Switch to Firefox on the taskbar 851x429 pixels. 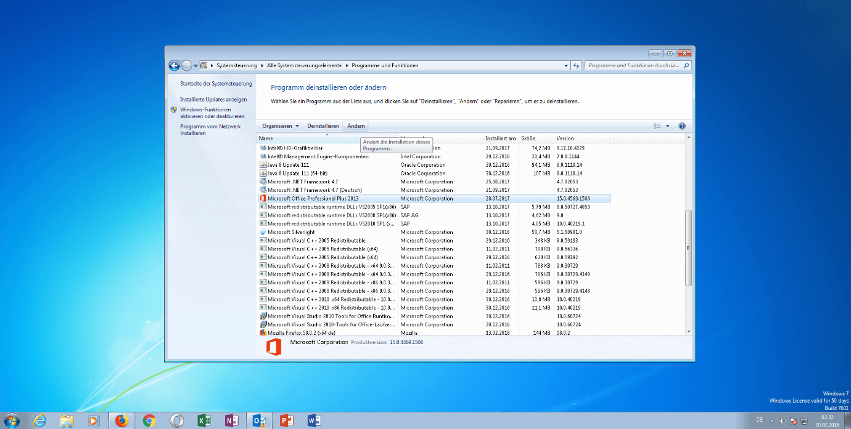(121, 421)
